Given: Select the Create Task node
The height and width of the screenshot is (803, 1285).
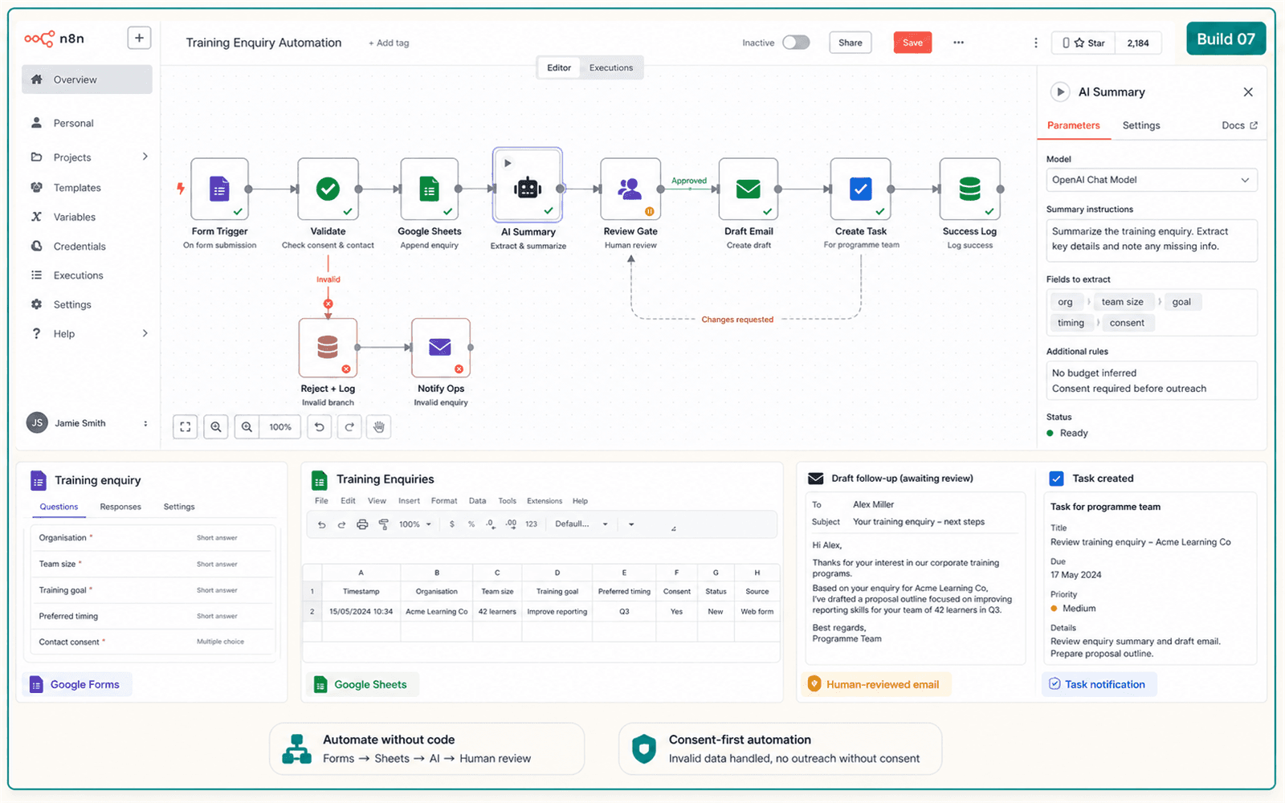Looking at the screenshot, I should pos(860,189).
